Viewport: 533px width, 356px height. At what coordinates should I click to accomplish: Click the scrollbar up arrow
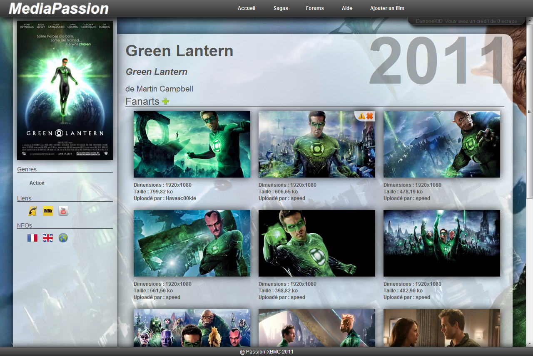click(x=530, y=20)
